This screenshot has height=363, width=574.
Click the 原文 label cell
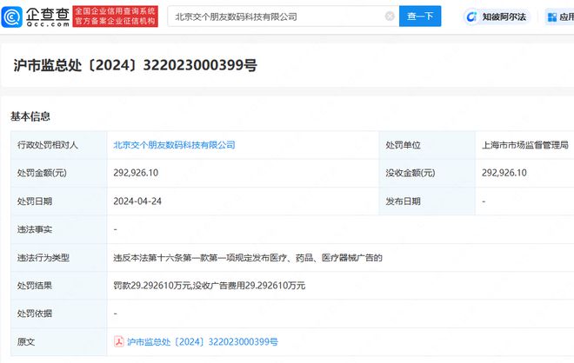59,341
